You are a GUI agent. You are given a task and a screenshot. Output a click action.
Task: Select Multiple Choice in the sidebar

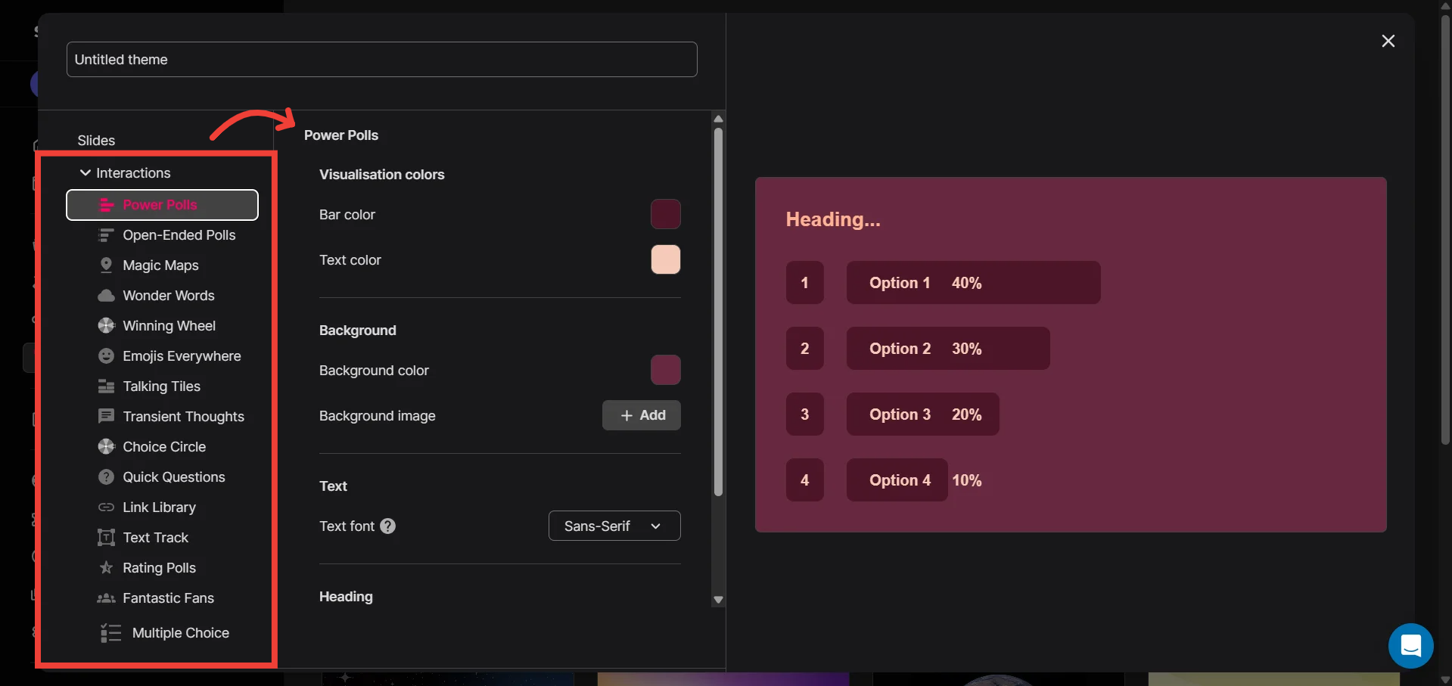coord(180,633)
